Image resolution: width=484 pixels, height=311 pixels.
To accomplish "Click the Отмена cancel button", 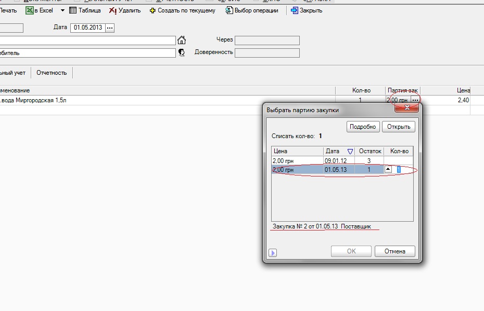I will pyautogui.click(x=395, y=251).
